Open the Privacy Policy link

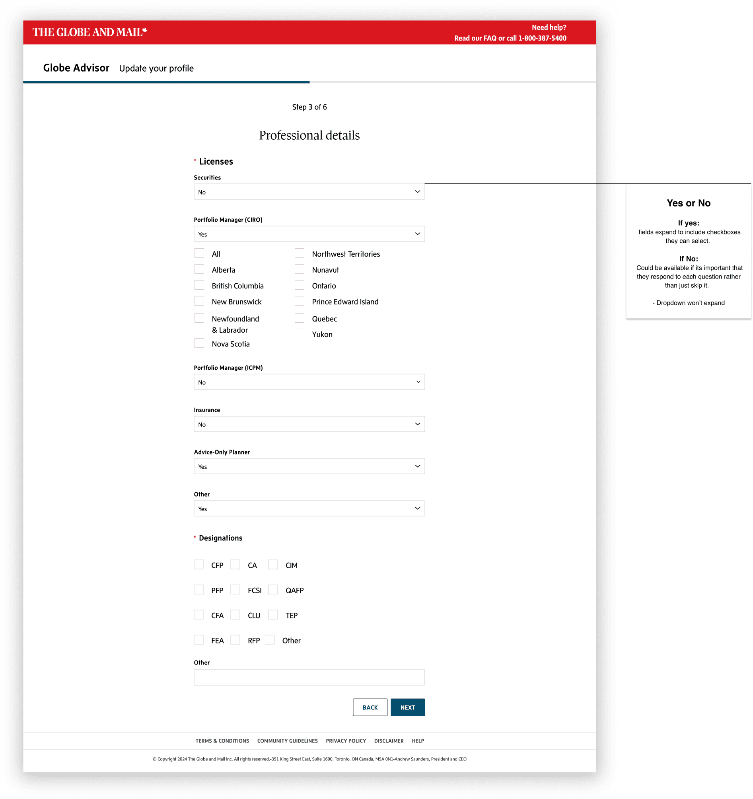[x=346, y=741]
